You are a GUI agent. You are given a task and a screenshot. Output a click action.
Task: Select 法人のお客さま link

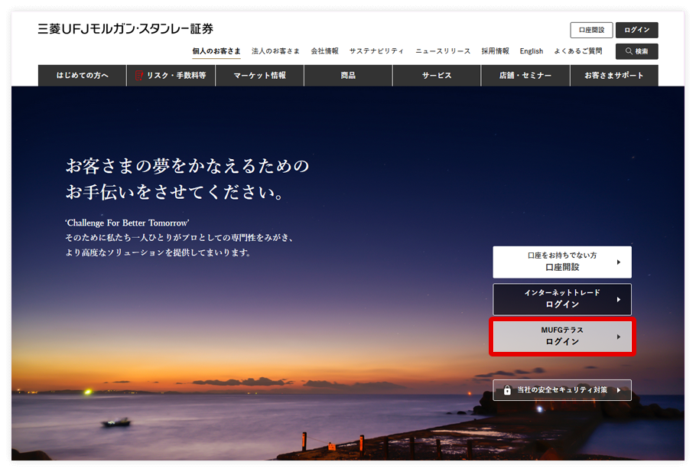coord(275,51)
